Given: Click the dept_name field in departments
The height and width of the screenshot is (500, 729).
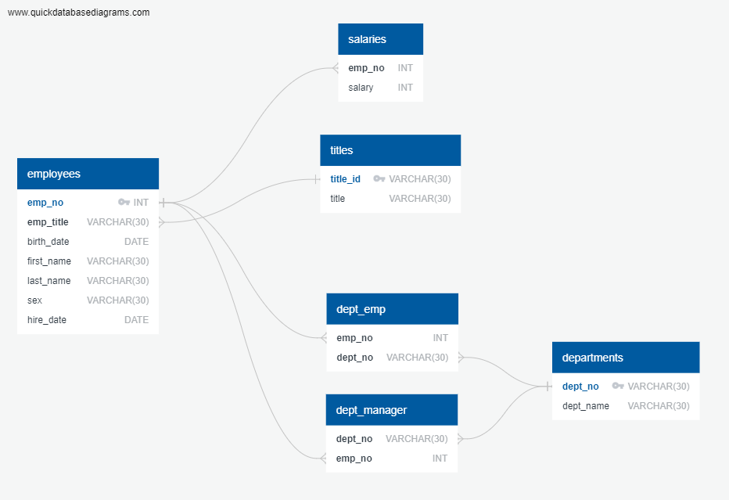Looking at the screenshot, I should pyautogui.click(x=585, y=405).
